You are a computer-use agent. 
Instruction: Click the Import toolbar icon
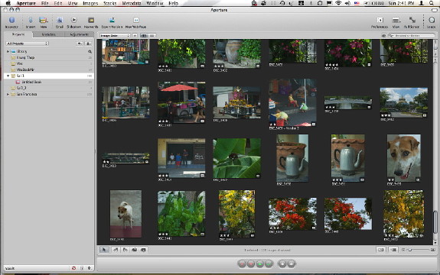(x=31, y=22)
